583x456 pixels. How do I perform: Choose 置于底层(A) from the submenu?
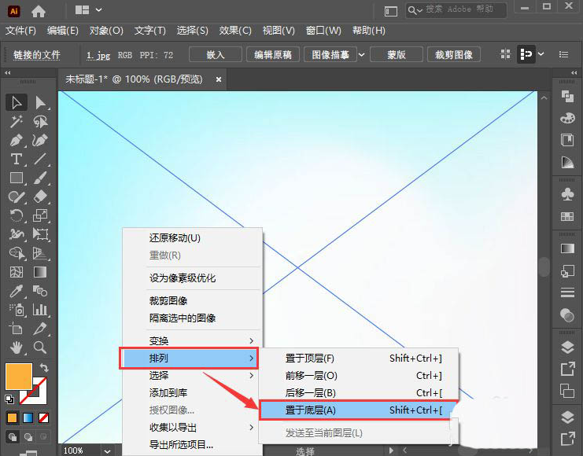point(359,410)
